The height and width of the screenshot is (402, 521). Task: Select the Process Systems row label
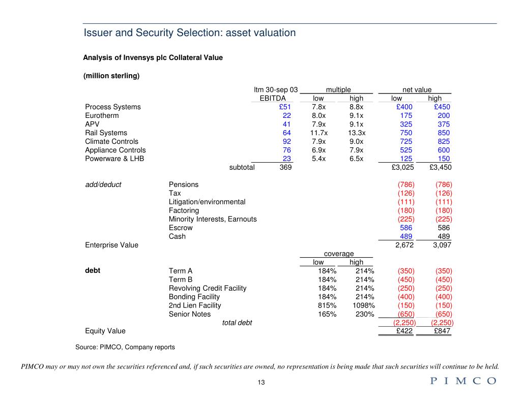tap(113, 107)
